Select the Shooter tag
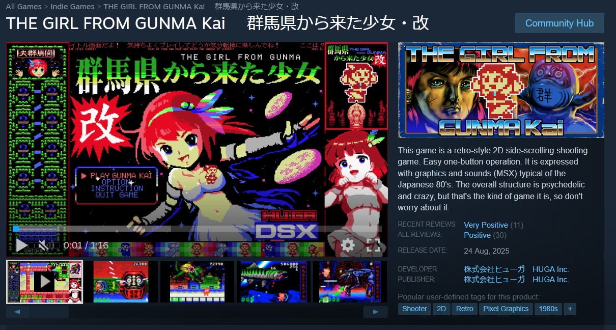Screen dimensions: 616x330 [414, 309]
